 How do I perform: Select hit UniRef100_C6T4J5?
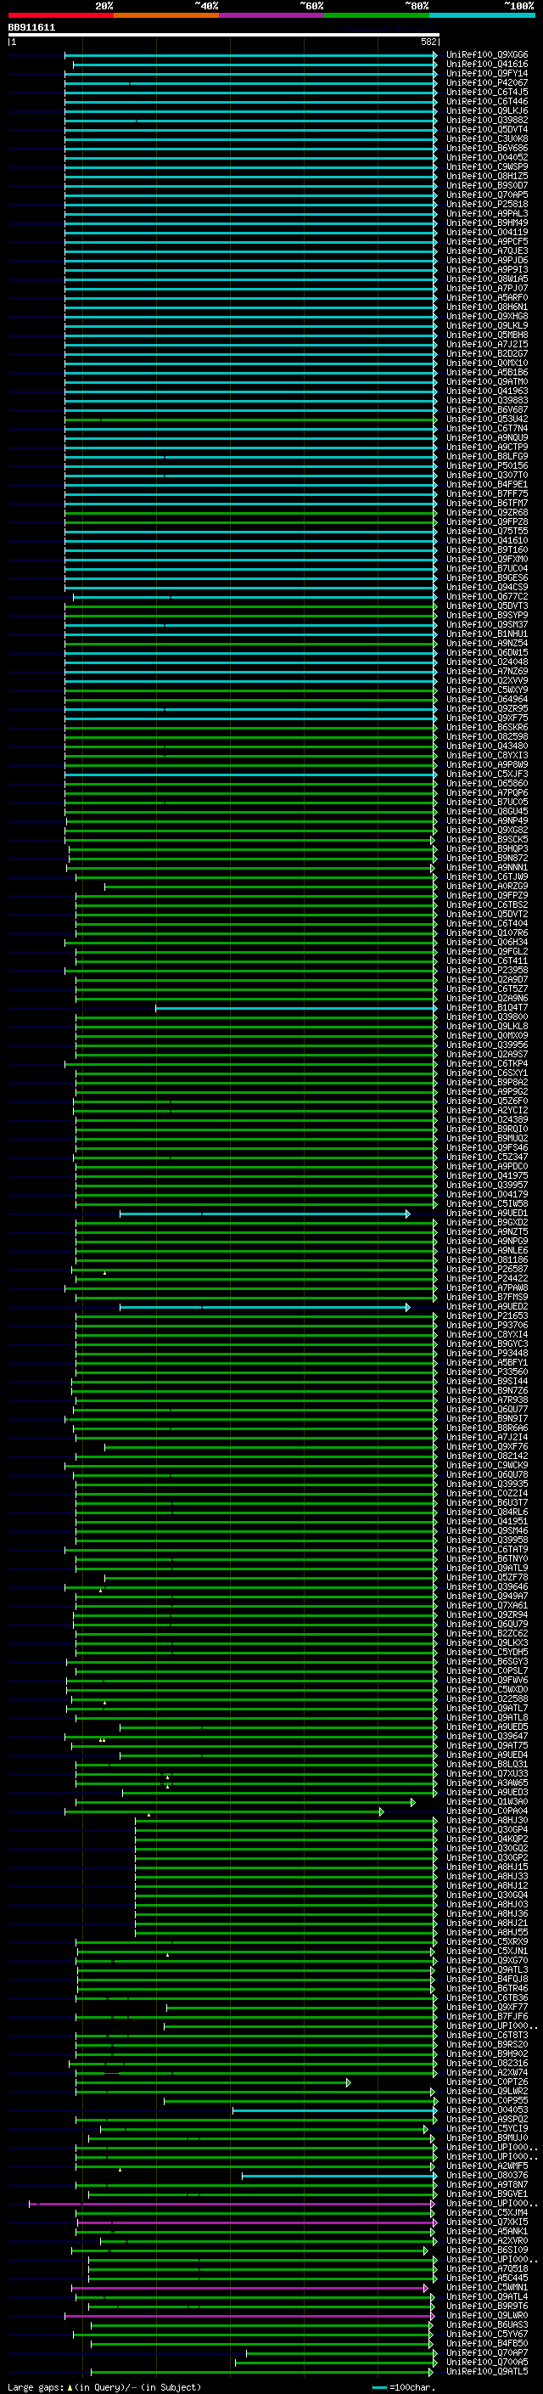486,92
